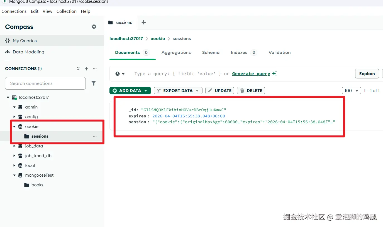Click the job_trend_db database icon
The height and width of the screenshot is (227, 383).
click(20, 156)
